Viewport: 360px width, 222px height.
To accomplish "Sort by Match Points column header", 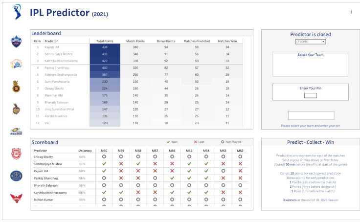I will pos(135,41).
